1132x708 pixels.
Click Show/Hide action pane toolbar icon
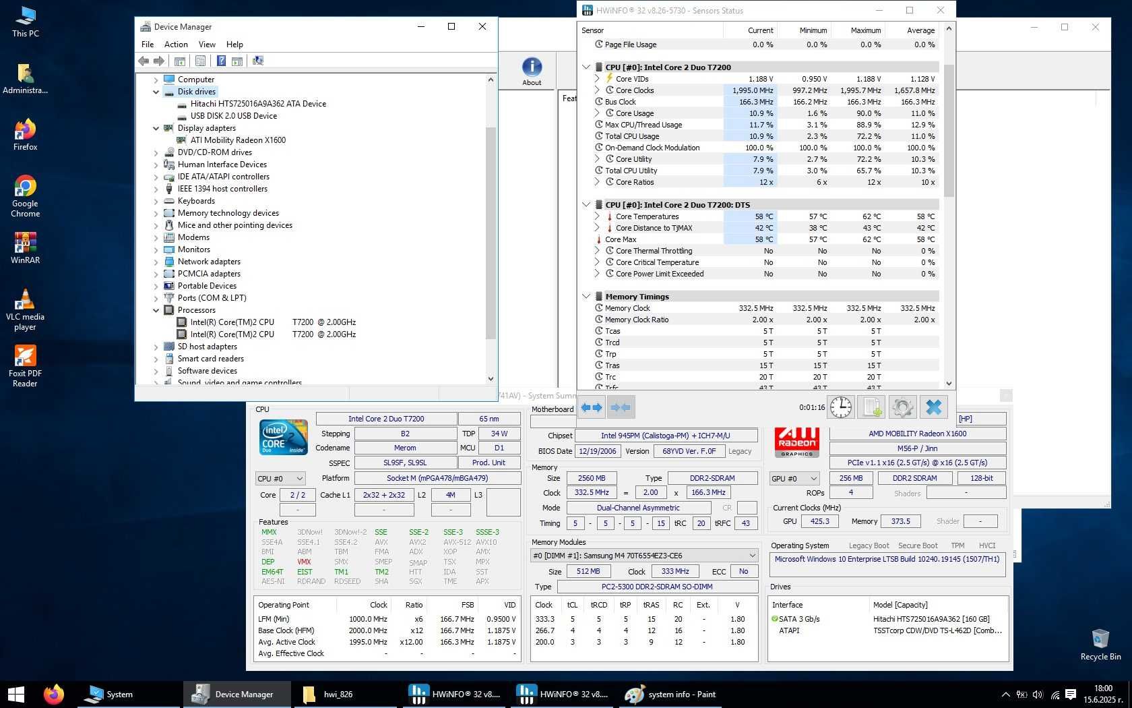tap(237, 61)
